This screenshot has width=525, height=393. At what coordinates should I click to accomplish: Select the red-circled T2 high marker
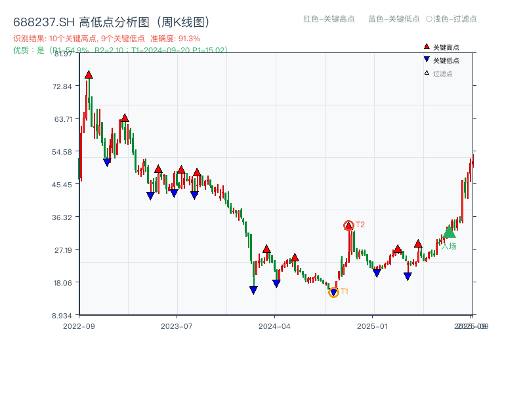(348, 225)
